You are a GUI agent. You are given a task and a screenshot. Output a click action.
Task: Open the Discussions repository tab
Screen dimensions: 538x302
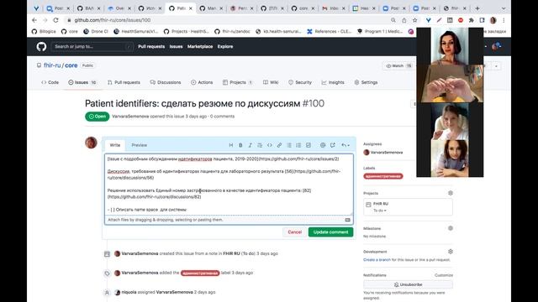166,82
